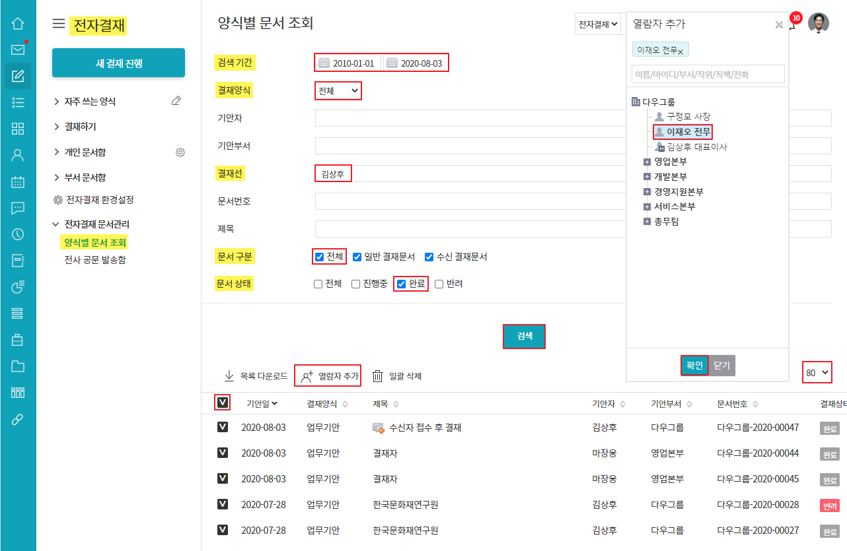
Task: Open 전사 공문 발송함 menu item
Action: point(94,259)
